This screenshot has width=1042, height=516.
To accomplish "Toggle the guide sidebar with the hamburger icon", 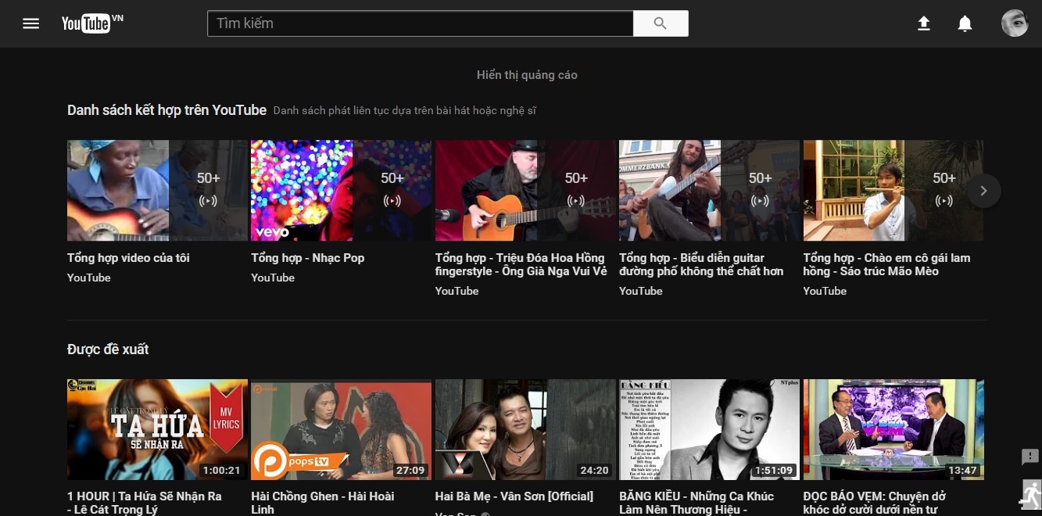I will (x=30, y=23).
